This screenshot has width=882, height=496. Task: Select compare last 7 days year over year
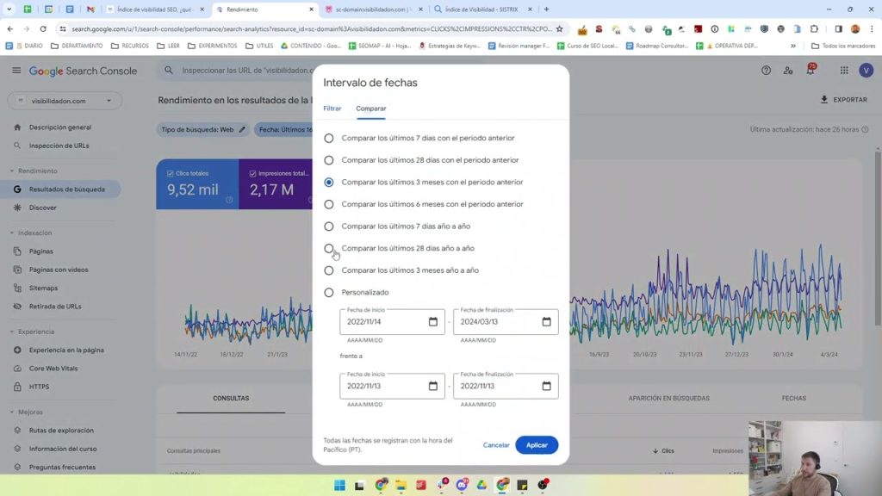coord(328,226)
